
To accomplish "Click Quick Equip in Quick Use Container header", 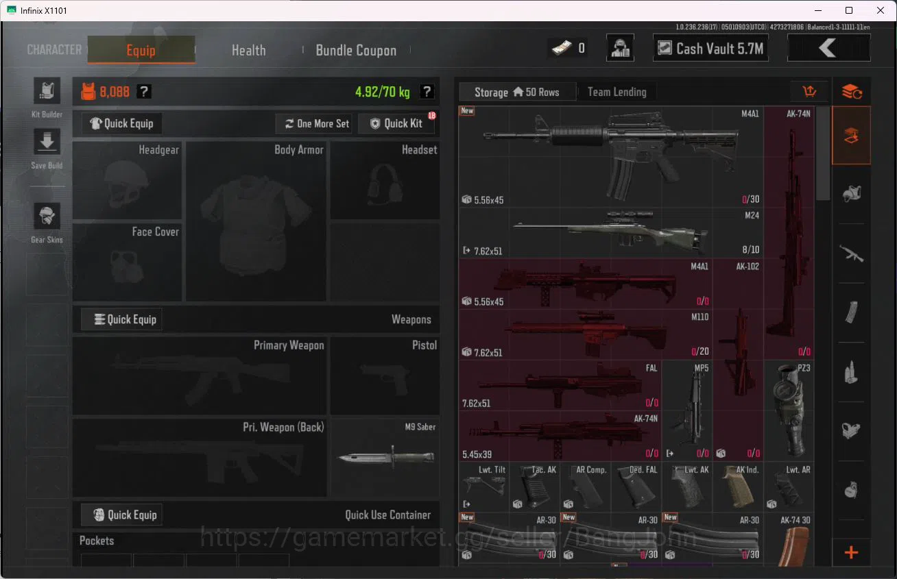I will tap(122, 515).
